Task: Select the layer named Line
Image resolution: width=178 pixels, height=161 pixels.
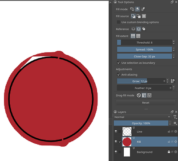Action: (139, 132)
